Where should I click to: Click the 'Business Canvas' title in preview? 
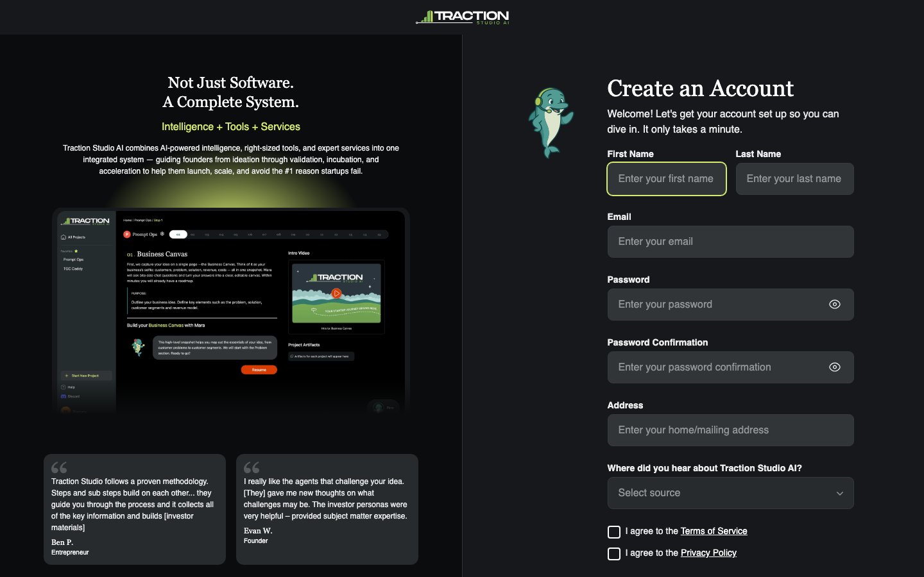click(x=162, y=254)
